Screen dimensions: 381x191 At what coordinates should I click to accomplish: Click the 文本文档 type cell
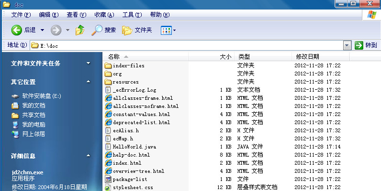(x=248, y=90)
